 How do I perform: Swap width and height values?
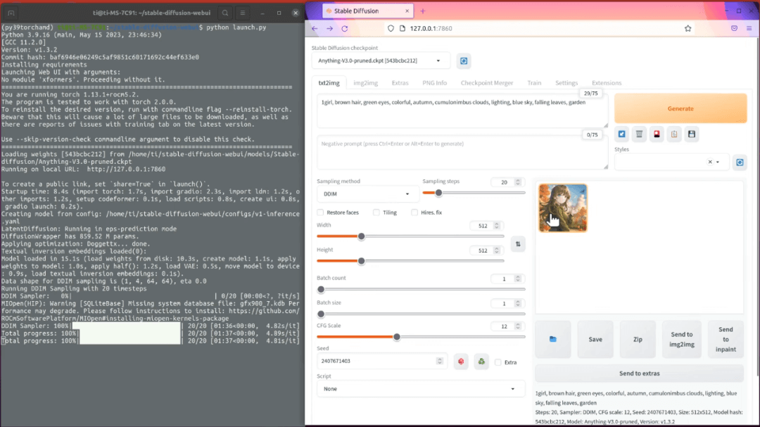point(518,244)
